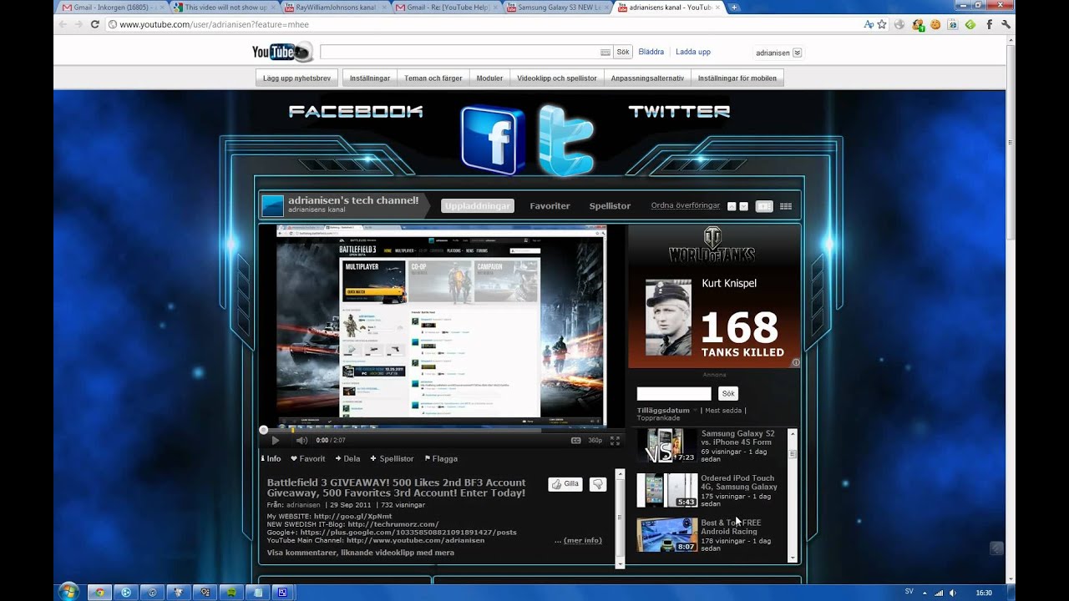Open the 360p video quality selector
This screenshot has height=601, width=1069.
click(x=595, y=440)
